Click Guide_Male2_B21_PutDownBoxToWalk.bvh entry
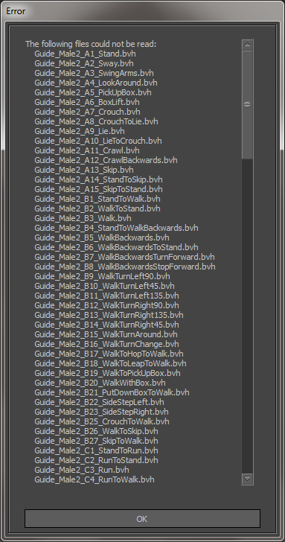 (112, 392)
